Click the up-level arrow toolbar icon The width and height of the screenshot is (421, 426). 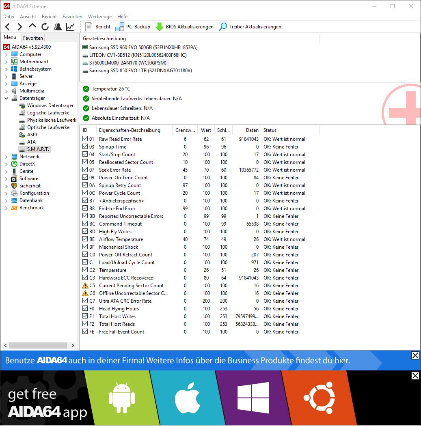pyautogui.click(x=32, y=26)
